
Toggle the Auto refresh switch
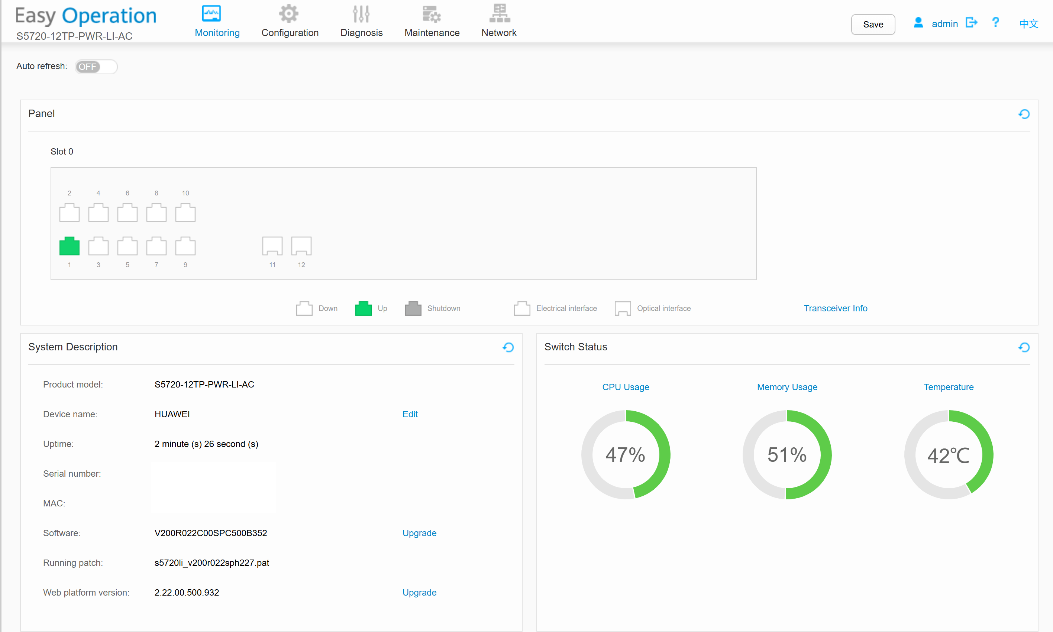tap(96, 67)
